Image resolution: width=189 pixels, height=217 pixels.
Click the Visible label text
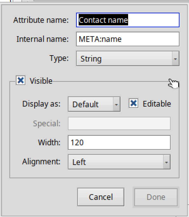click(41, 81)
